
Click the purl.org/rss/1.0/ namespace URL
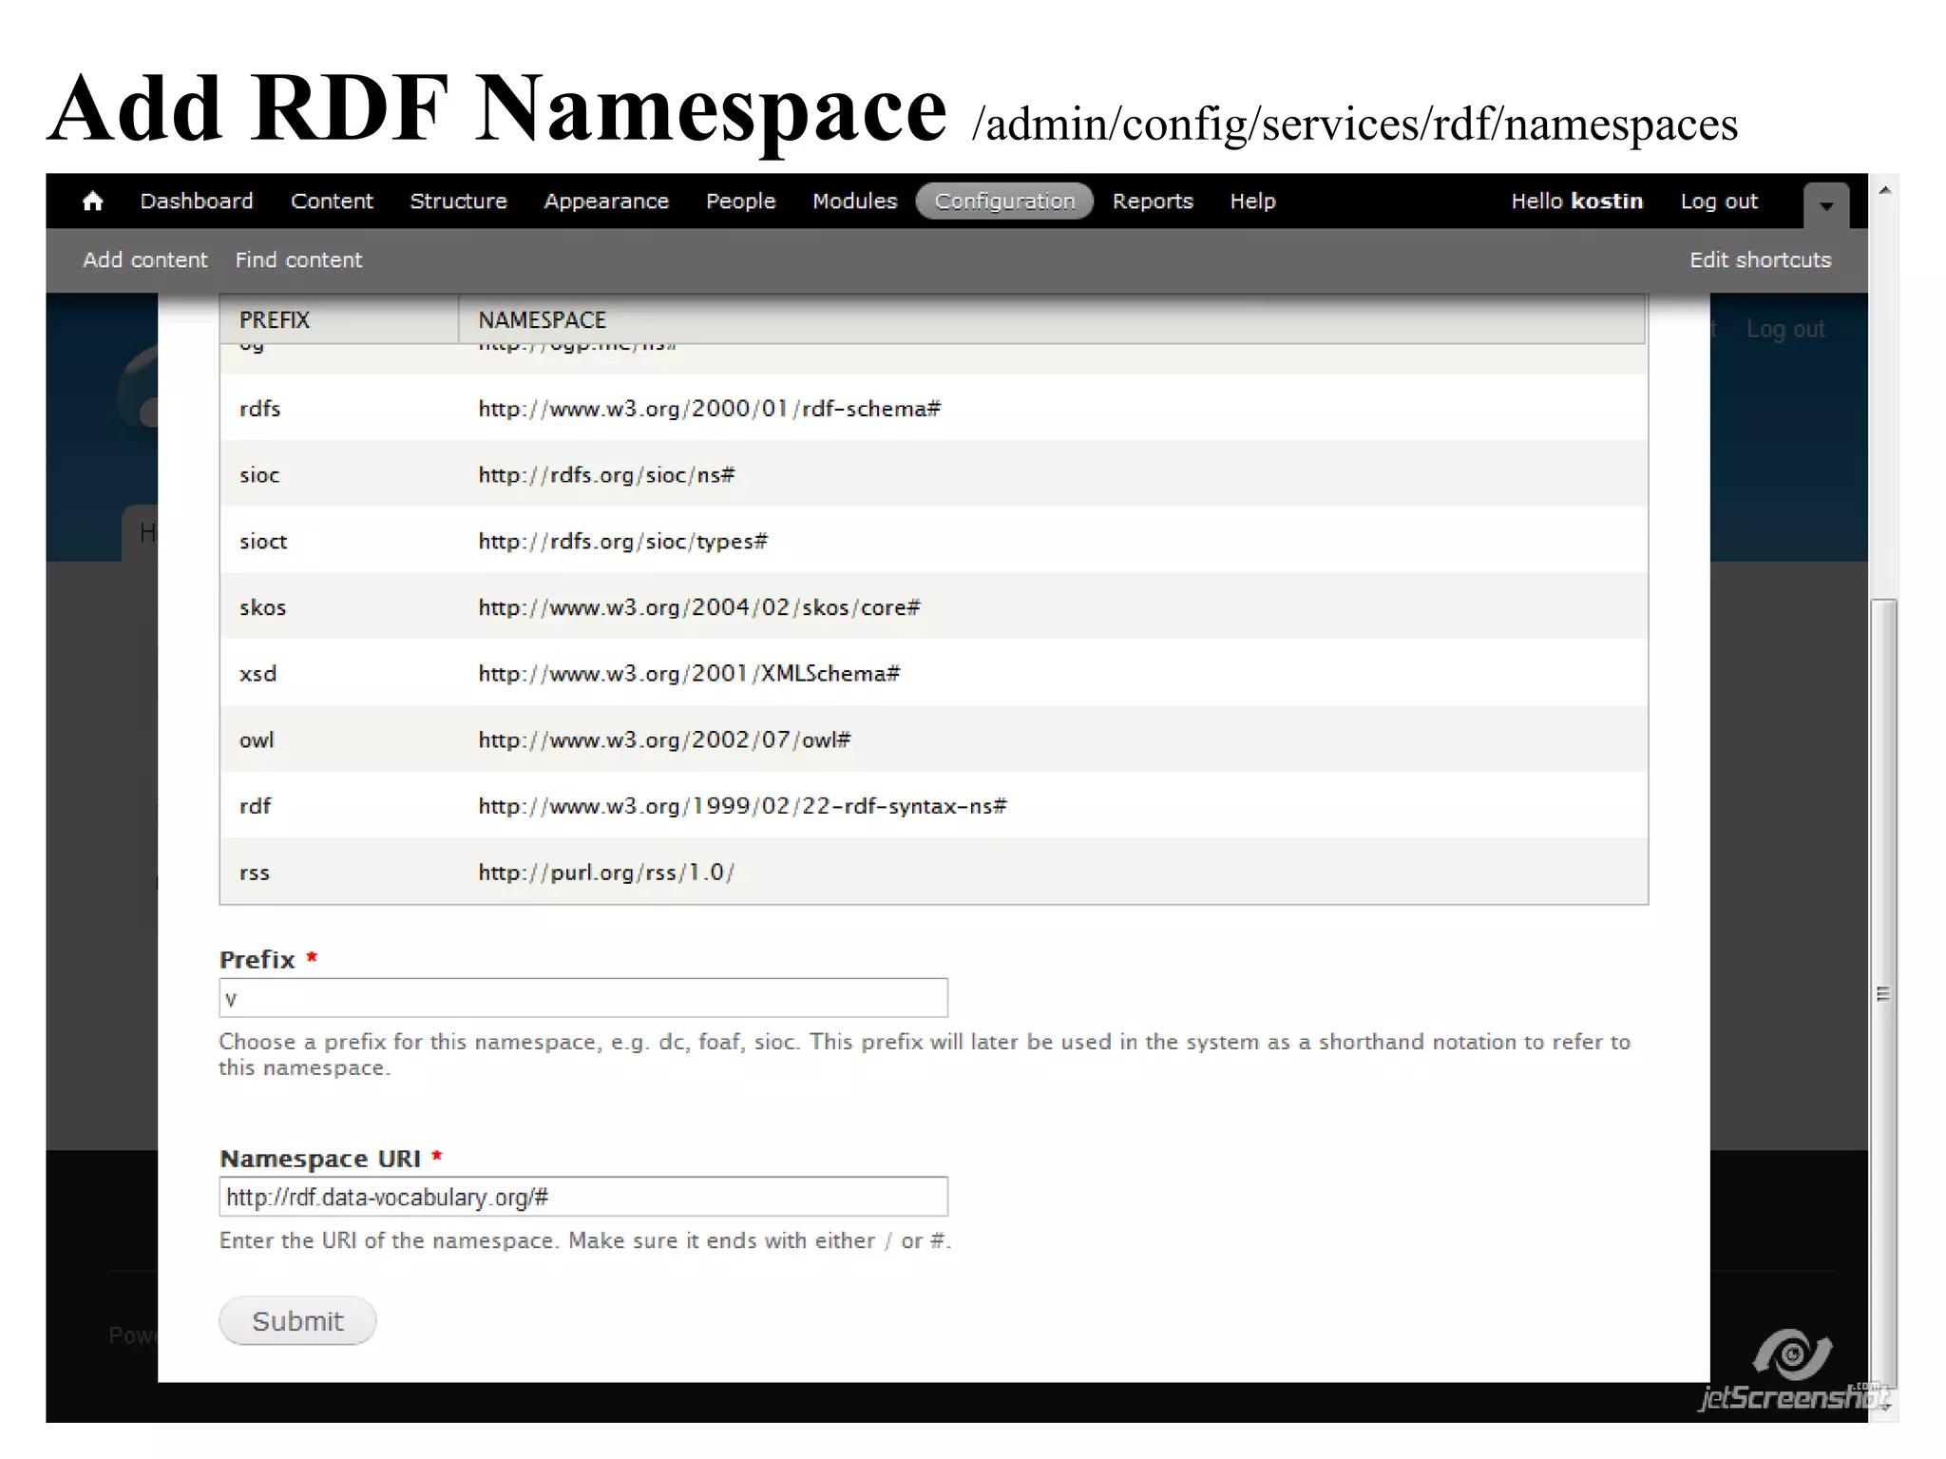606,873
